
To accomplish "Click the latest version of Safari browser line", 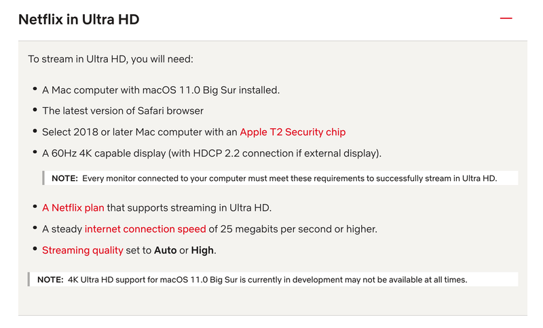I will click(123, 110).
